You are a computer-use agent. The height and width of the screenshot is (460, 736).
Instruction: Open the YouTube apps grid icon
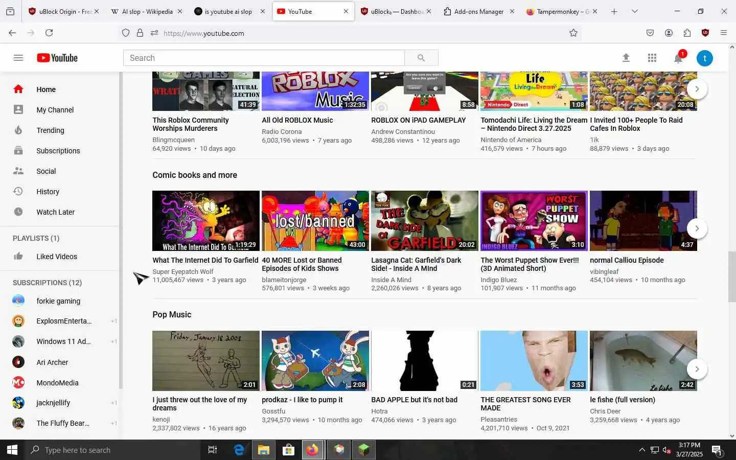tap(652, 58)
